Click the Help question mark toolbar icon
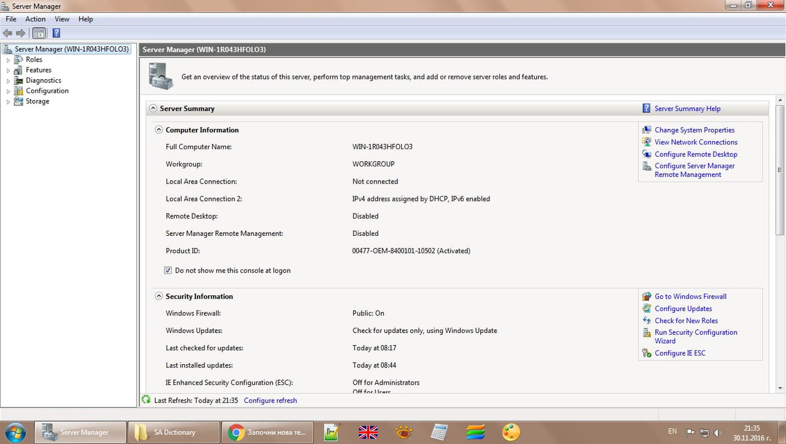 (56, 33)
